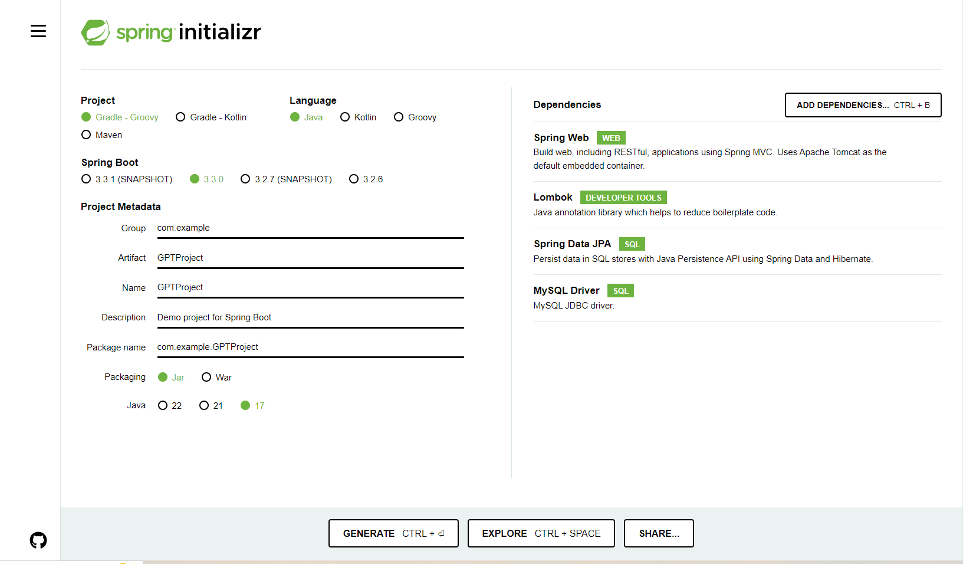Screen dimensions: 963x564
Task: Choose Spring Boot 3.2.7 (SNAPSHOT)
Action: 286,179
